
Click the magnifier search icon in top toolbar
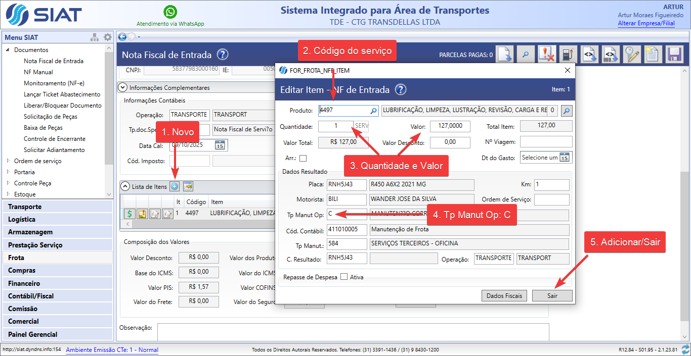pyautogui.click(x=526, y=55)
